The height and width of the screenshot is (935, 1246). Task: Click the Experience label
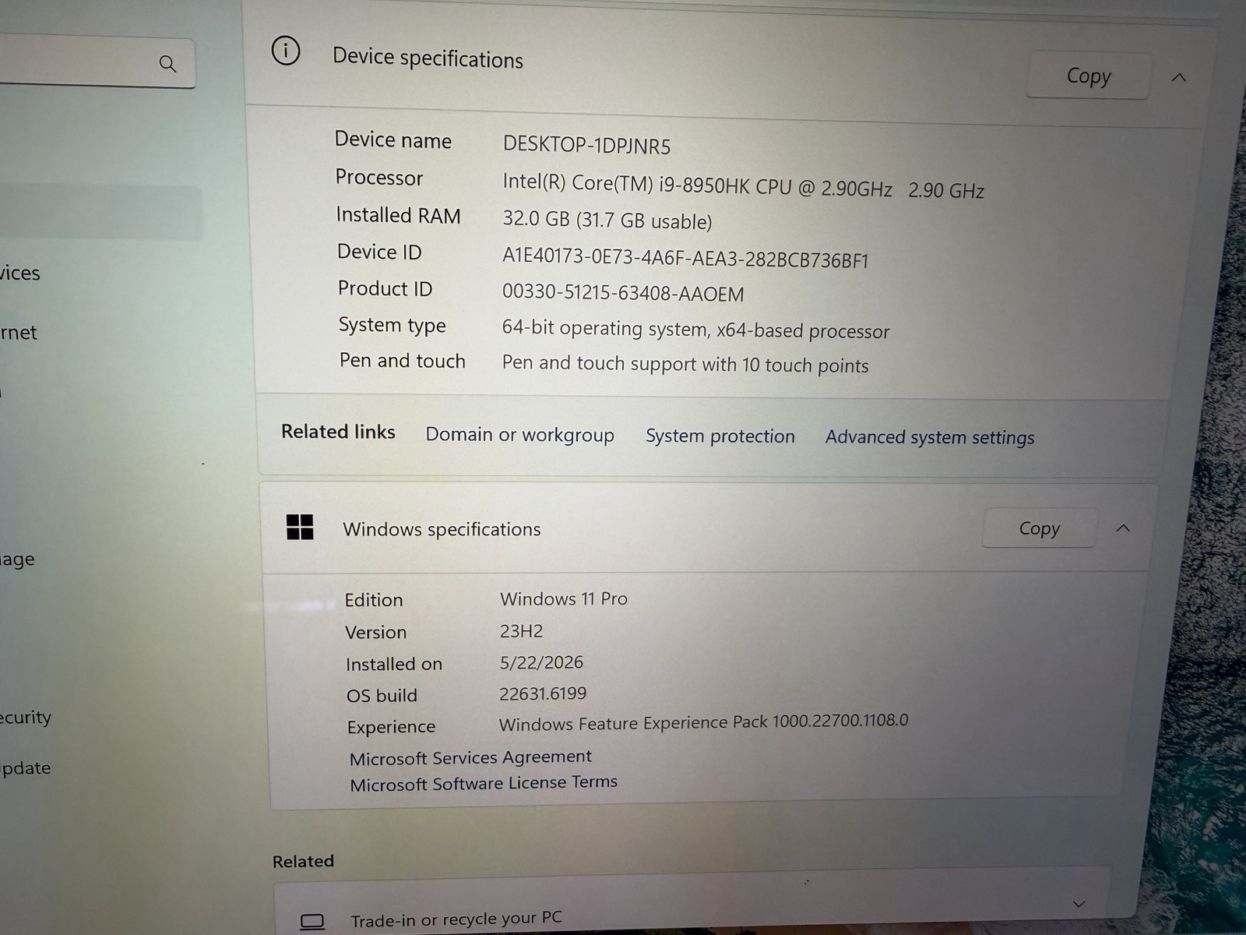coord(391,727)
